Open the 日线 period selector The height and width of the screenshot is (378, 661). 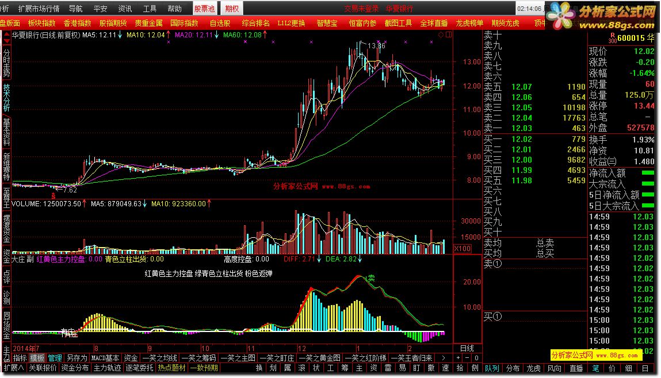467,348
